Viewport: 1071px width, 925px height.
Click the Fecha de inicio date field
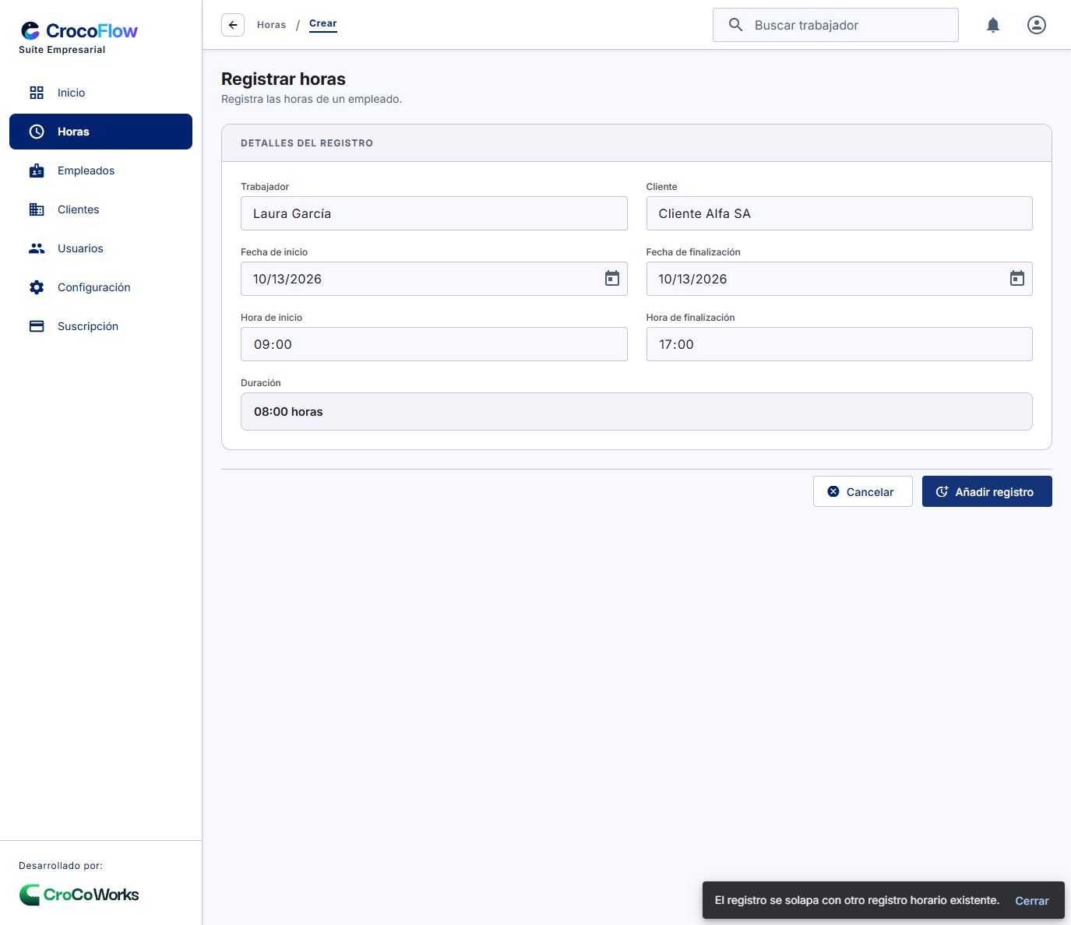coord(434,279)
